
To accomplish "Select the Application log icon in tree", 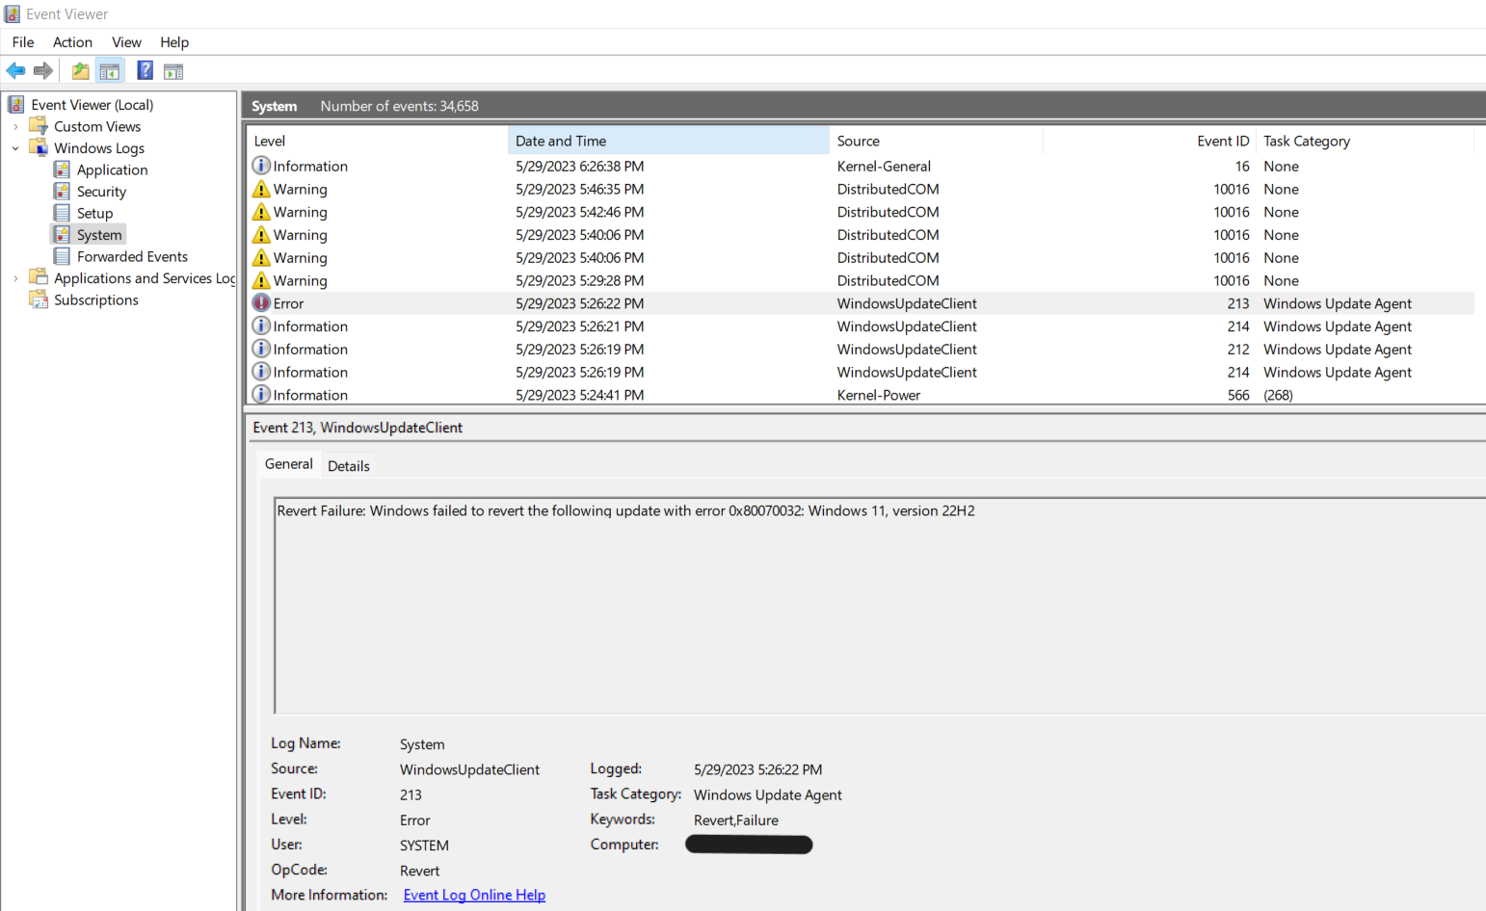I will tap(62, 169).
